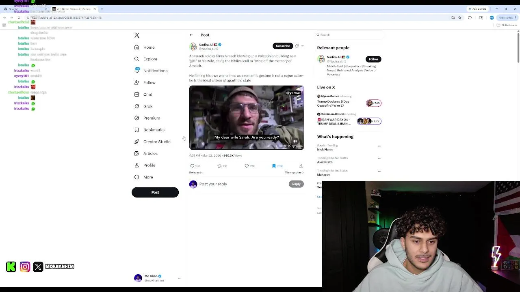Toggle the post bookmark (2.6K)

pos(274,166)
